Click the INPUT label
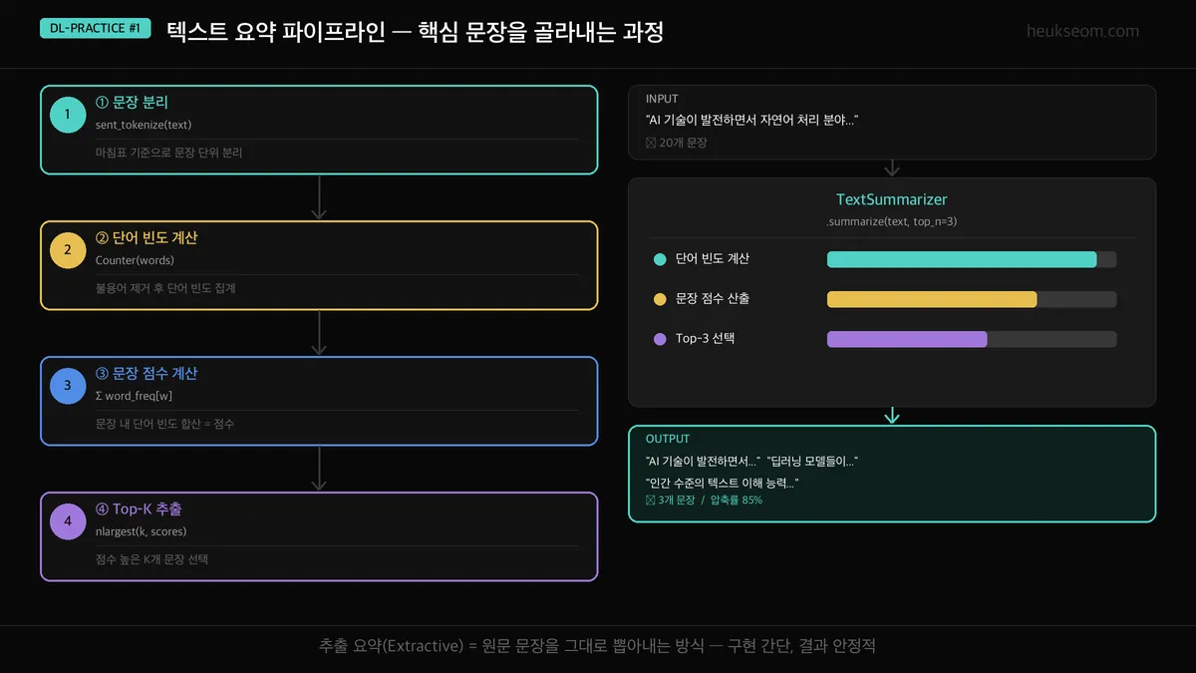The image size is (1196, 673). tap(662, 99)
